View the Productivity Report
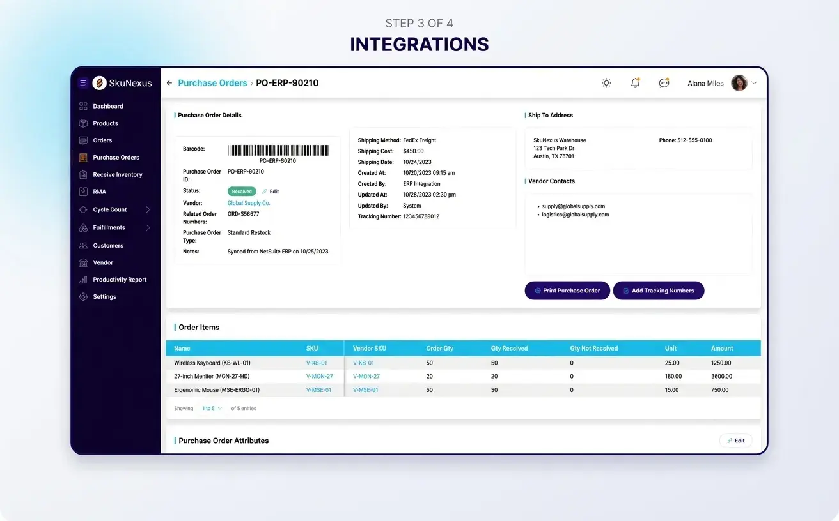The height and width of the screenshot is (521, 839). [x=120, y=280]
